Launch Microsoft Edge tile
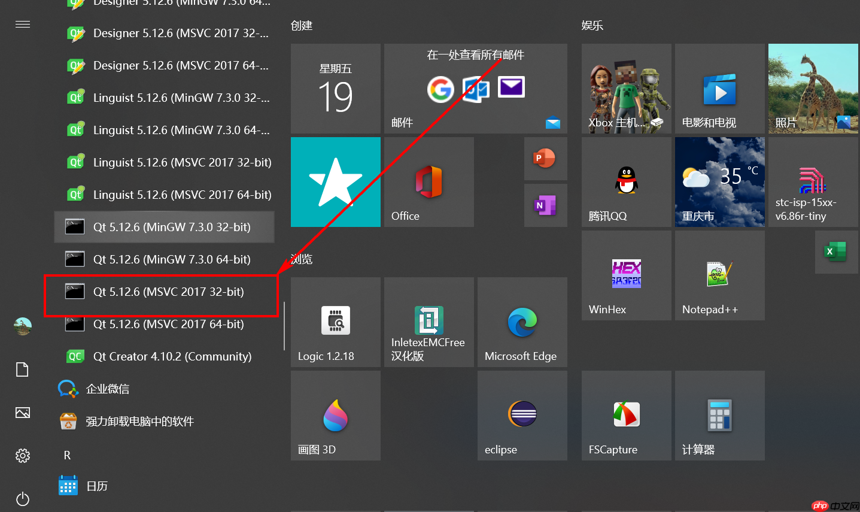Viewport: 860px width, 512px height. 522,322
